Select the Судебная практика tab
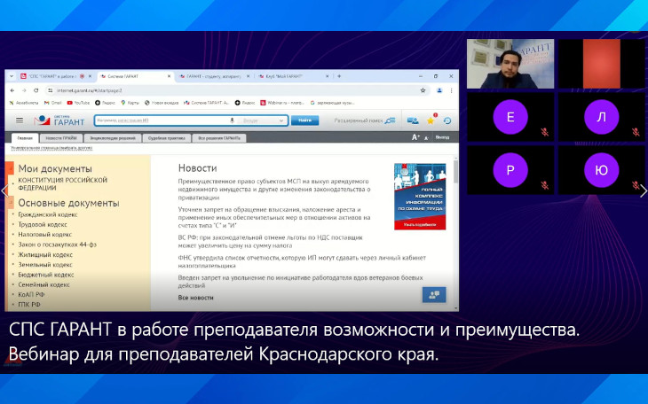Viewport: 648px width, 404px height. [x=170, y=138]
